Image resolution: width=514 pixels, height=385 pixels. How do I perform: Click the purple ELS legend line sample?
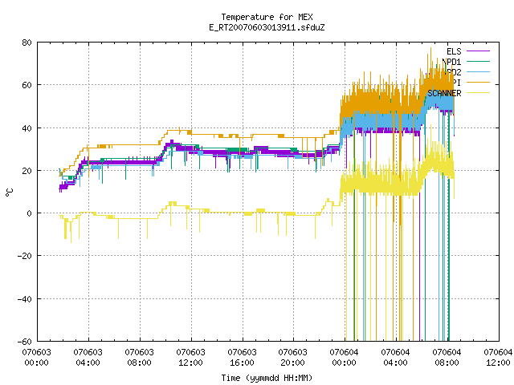tap(478, 51)
